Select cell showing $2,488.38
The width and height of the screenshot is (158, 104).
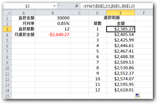tap(121, 57)
